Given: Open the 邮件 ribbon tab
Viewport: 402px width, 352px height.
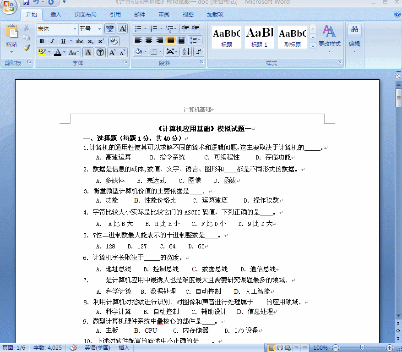Looking at the screenshot, I should tap(140, 14).
